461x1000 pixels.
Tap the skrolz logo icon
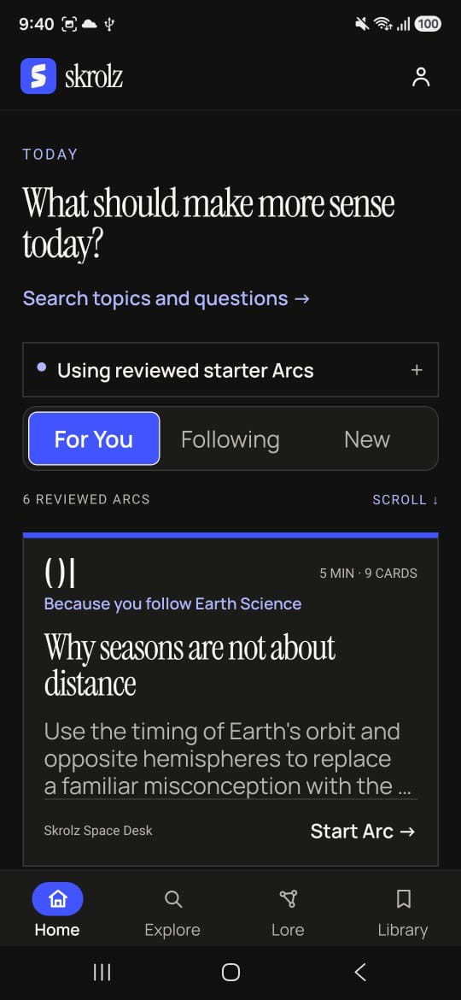coord(38,77)
